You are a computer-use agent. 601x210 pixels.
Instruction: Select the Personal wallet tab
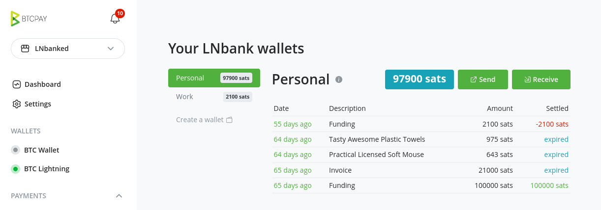pyautogui.click(x=214, y=78)
